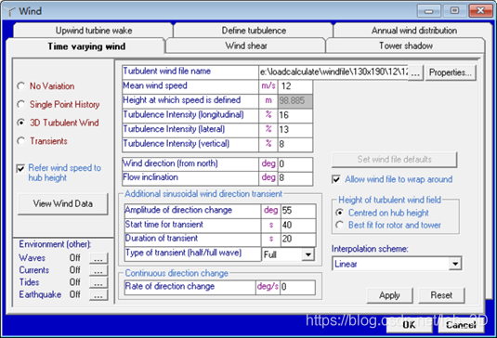Screen dimensions: 497x338
Task: Open the Waves settings ellipsis button
Action: [98, 258]
